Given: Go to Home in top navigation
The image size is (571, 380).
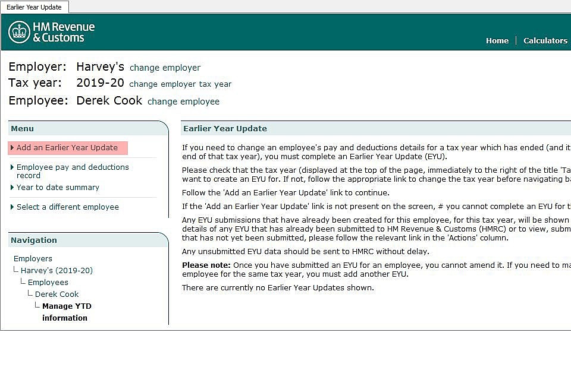Looking at the screenshot, I should point(497,40).
